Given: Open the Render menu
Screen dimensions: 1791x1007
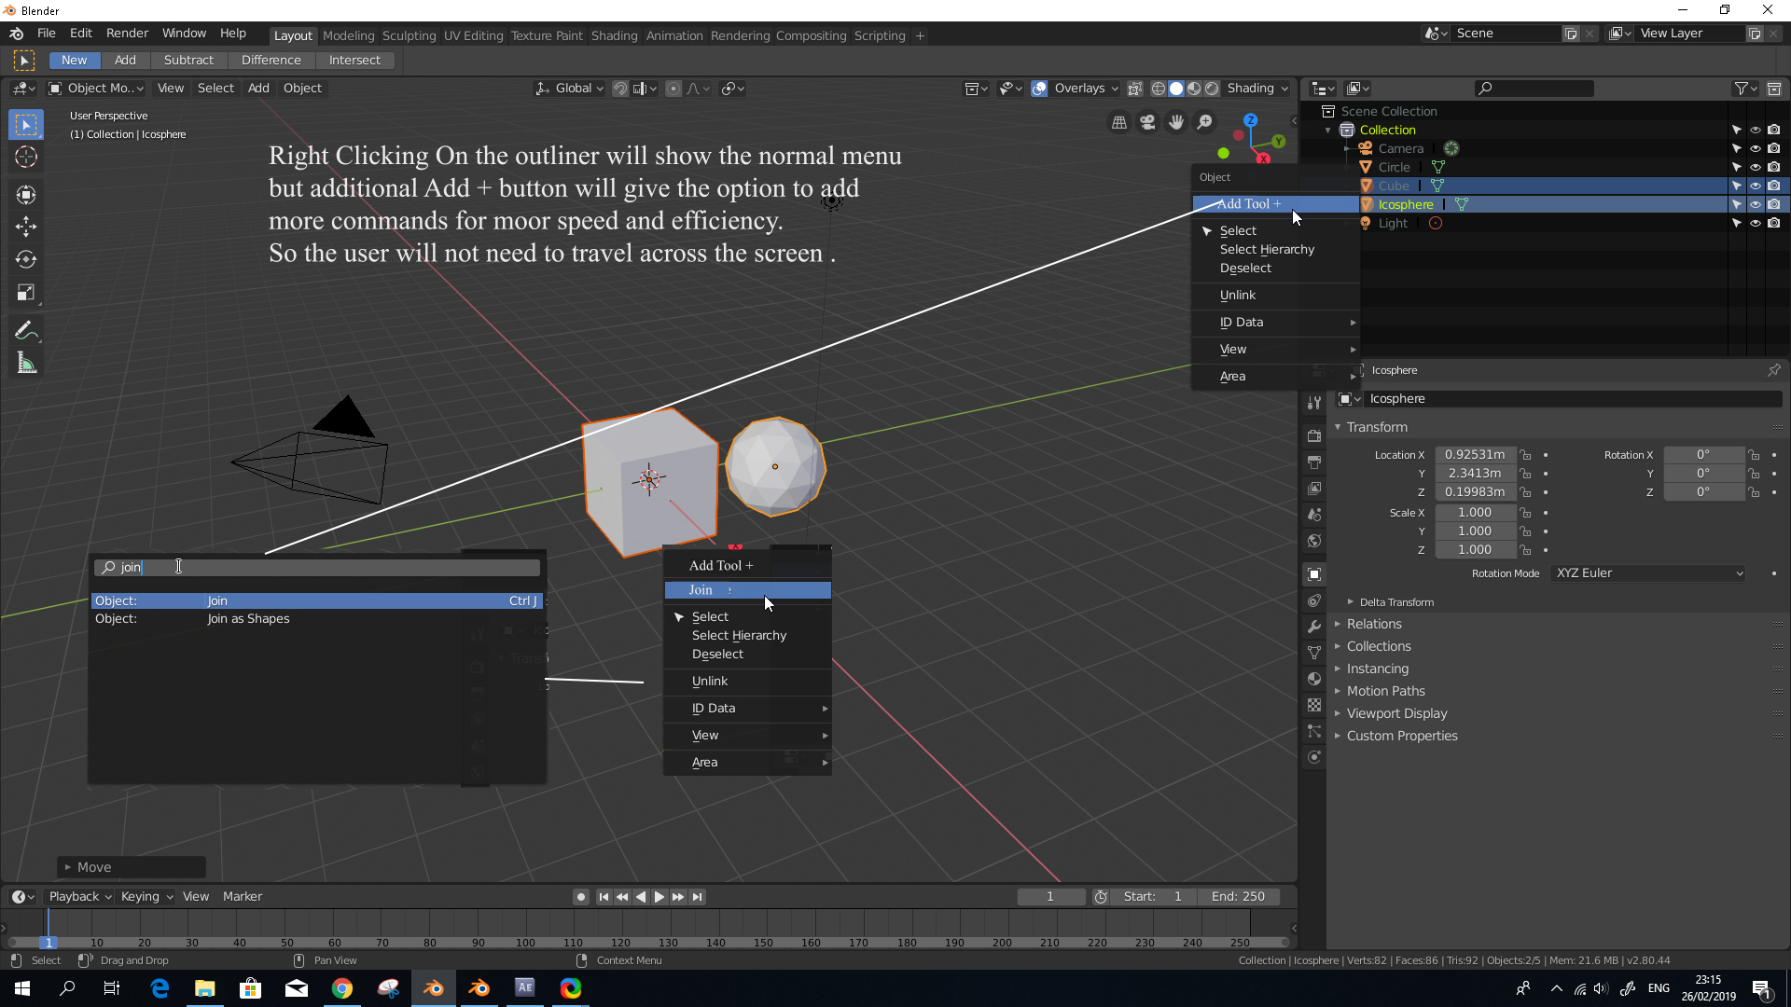Looking at the screenshot, I should click(127, 33).
